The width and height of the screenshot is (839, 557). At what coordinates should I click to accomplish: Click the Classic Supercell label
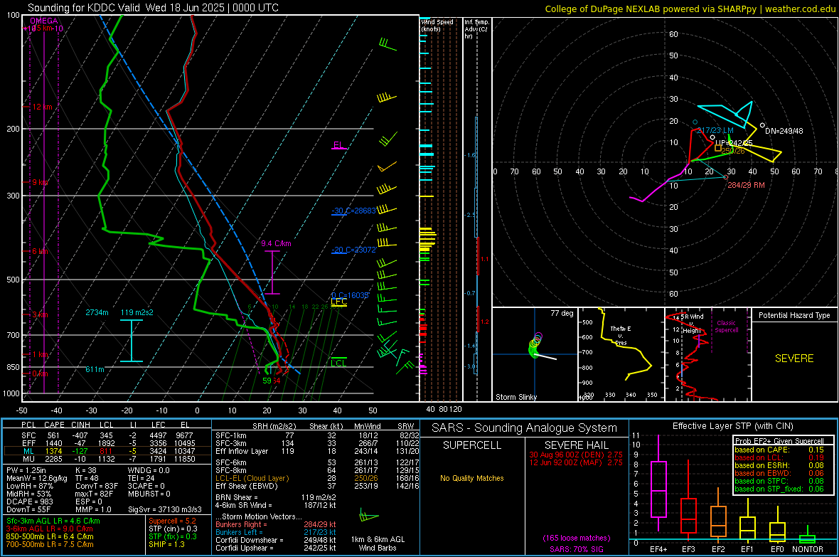click(727, 327)
